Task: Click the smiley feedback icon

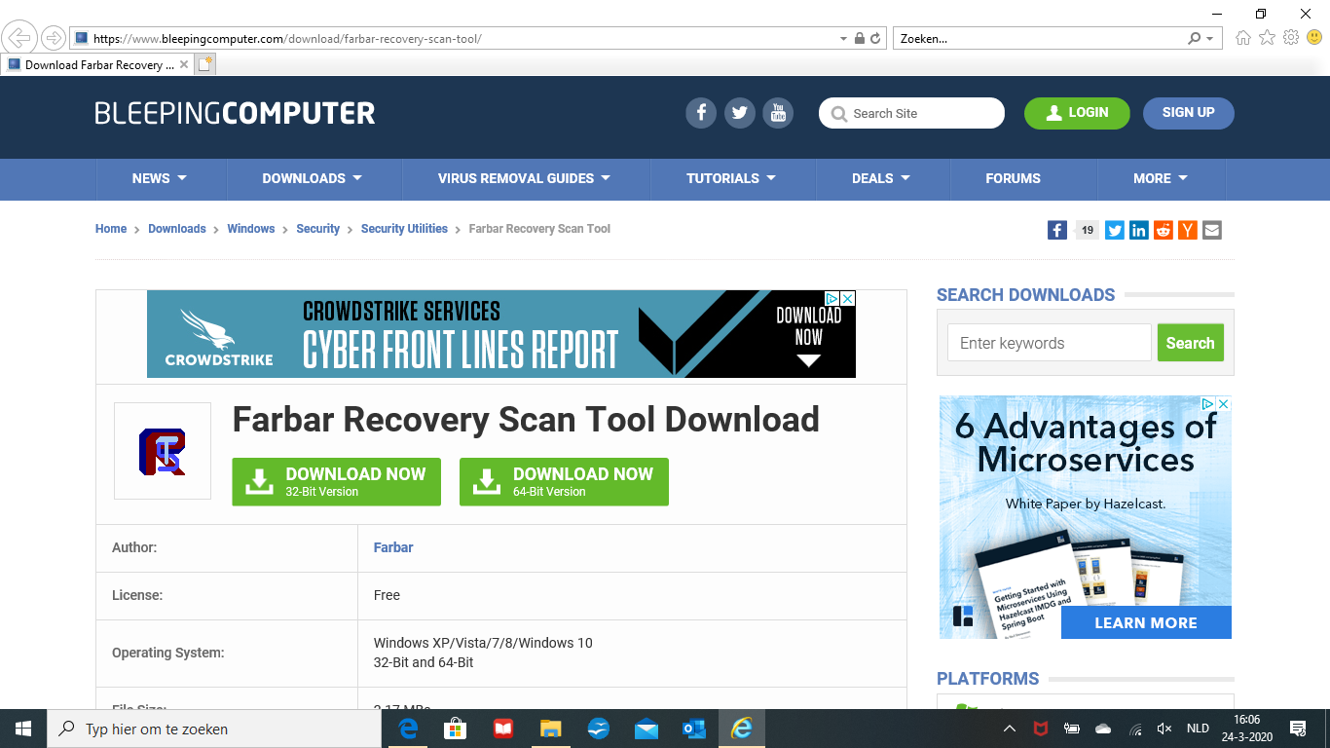Action: (x=1314, y=38)
